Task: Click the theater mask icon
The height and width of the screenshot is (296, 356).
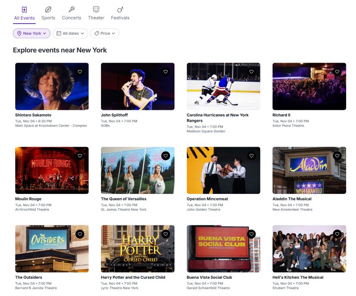Action: click(96, 9)
